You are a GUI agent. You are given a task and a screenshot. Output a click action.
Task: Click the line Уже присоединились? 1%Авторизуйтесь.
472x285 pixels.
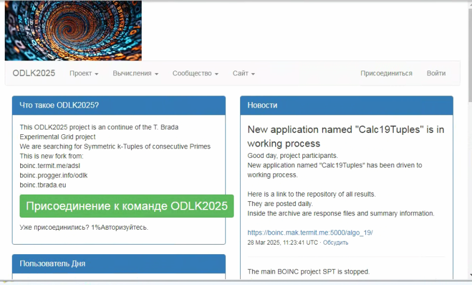pos(84,227)
